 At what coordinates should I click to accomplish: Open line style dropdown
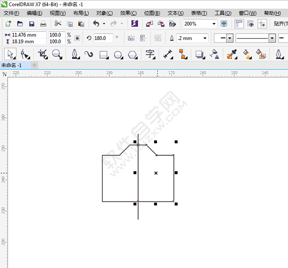[x=272, y=38]
